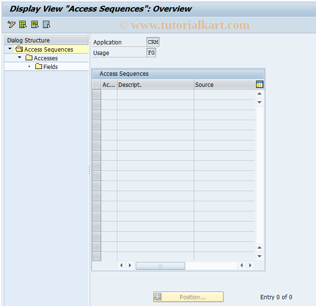Click the Select All toolbar icon
The image size is (316, 306).
tap(23, 25)
